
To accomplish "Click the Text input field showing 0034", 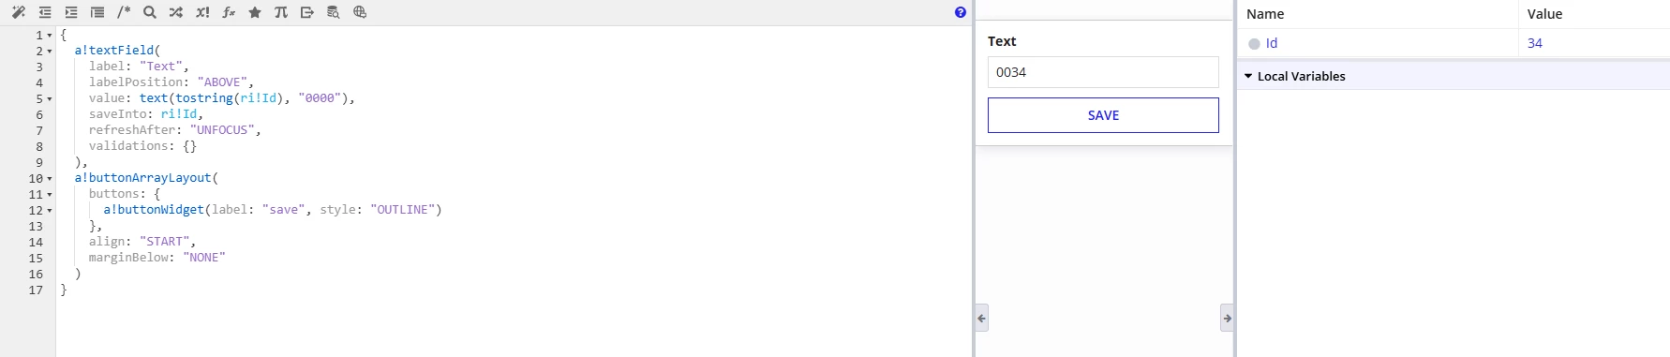I will (x=1103, y=72).
